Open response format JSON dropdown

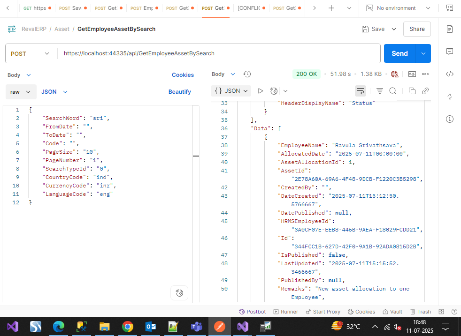coord(232,91)
